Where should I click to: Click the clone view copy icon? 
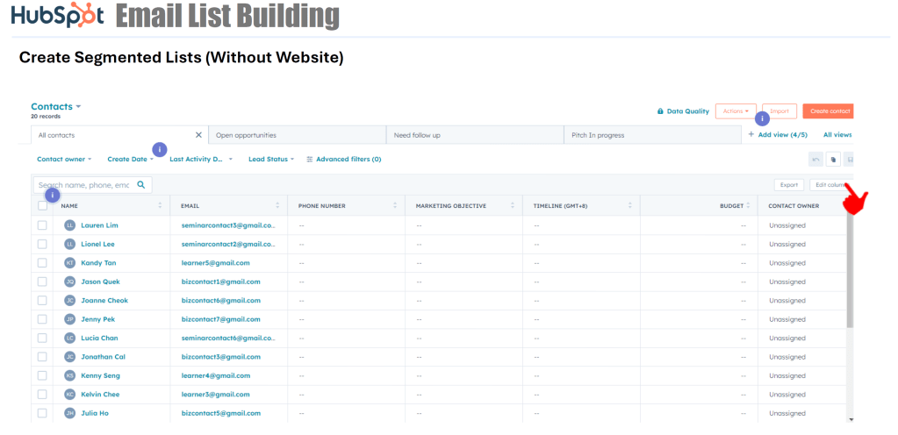[x=833, y=159]
